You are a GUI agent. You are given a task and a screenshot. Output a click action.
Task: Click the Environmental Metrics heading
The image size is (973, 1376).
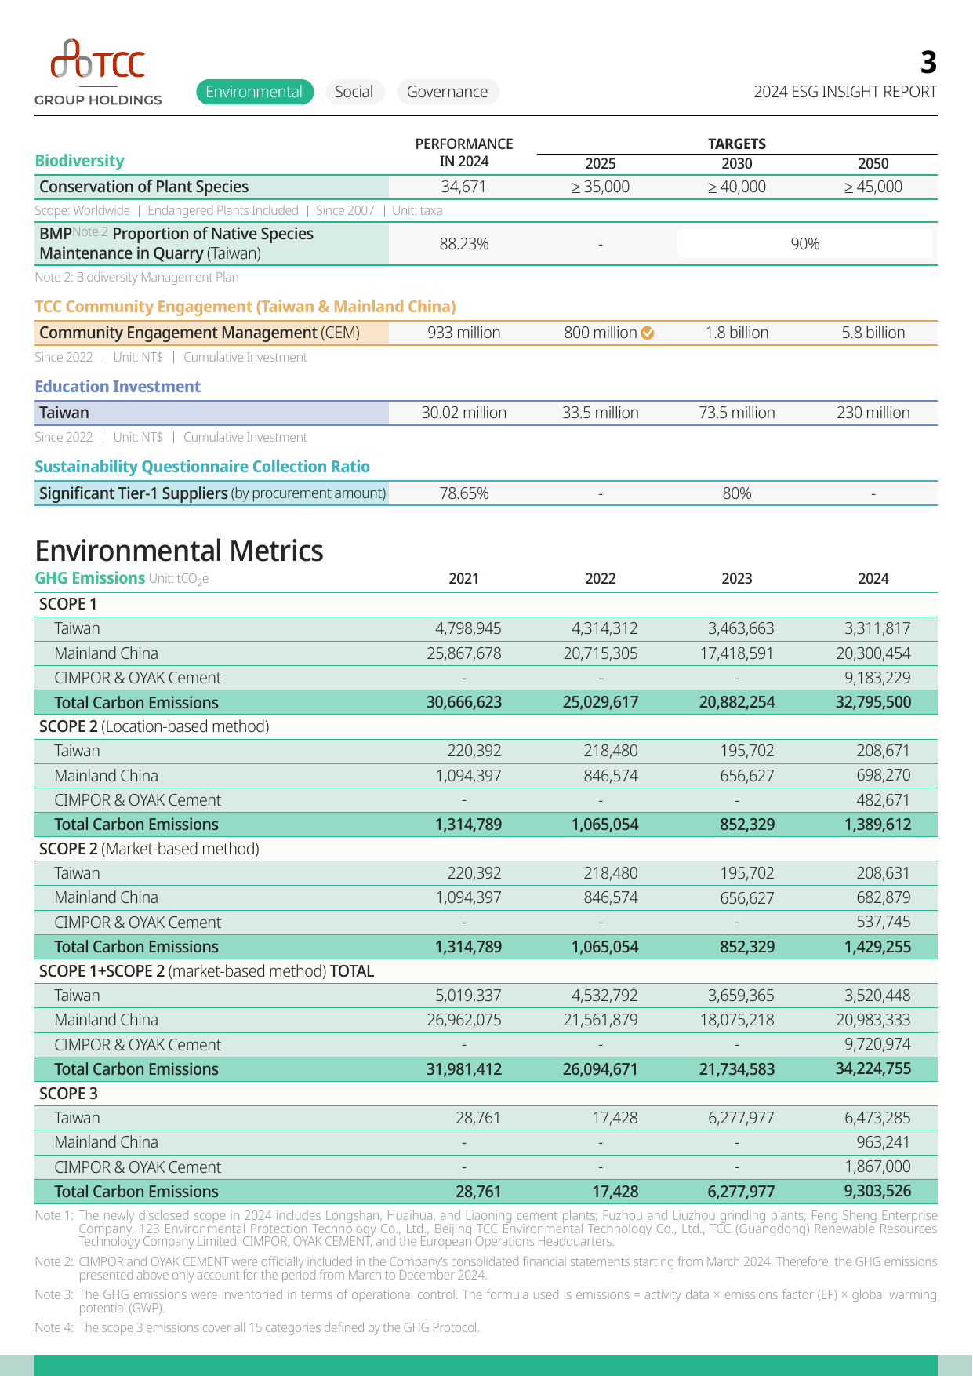tap(179, 551)
